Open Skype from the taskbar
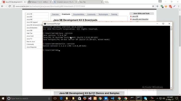This screenshot has width=181, height=101. pyautogui.click(x=145, y=98)
